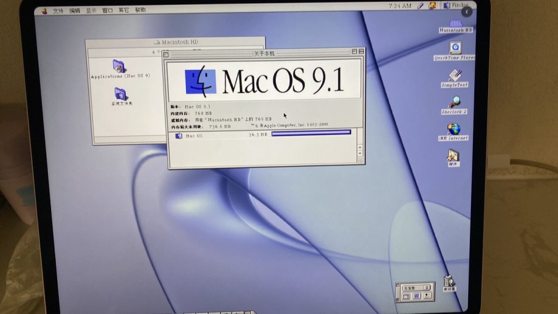Select the Macintosh HD desktop drive icon
The image size is (558, 314).
coord(456,27)
